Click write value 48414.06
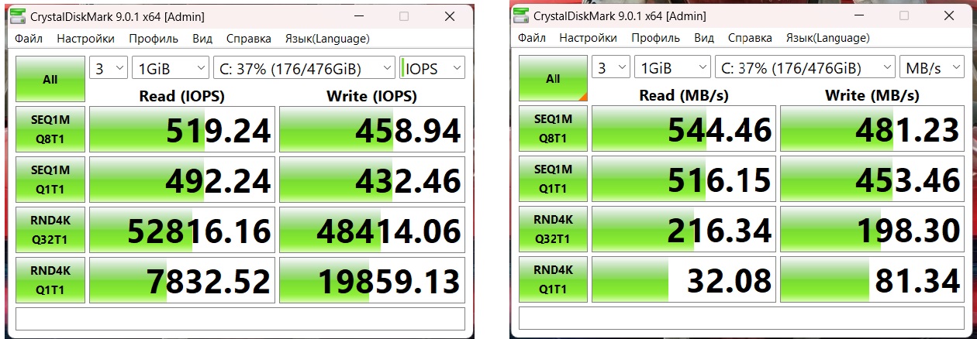 tap(372, 229)
